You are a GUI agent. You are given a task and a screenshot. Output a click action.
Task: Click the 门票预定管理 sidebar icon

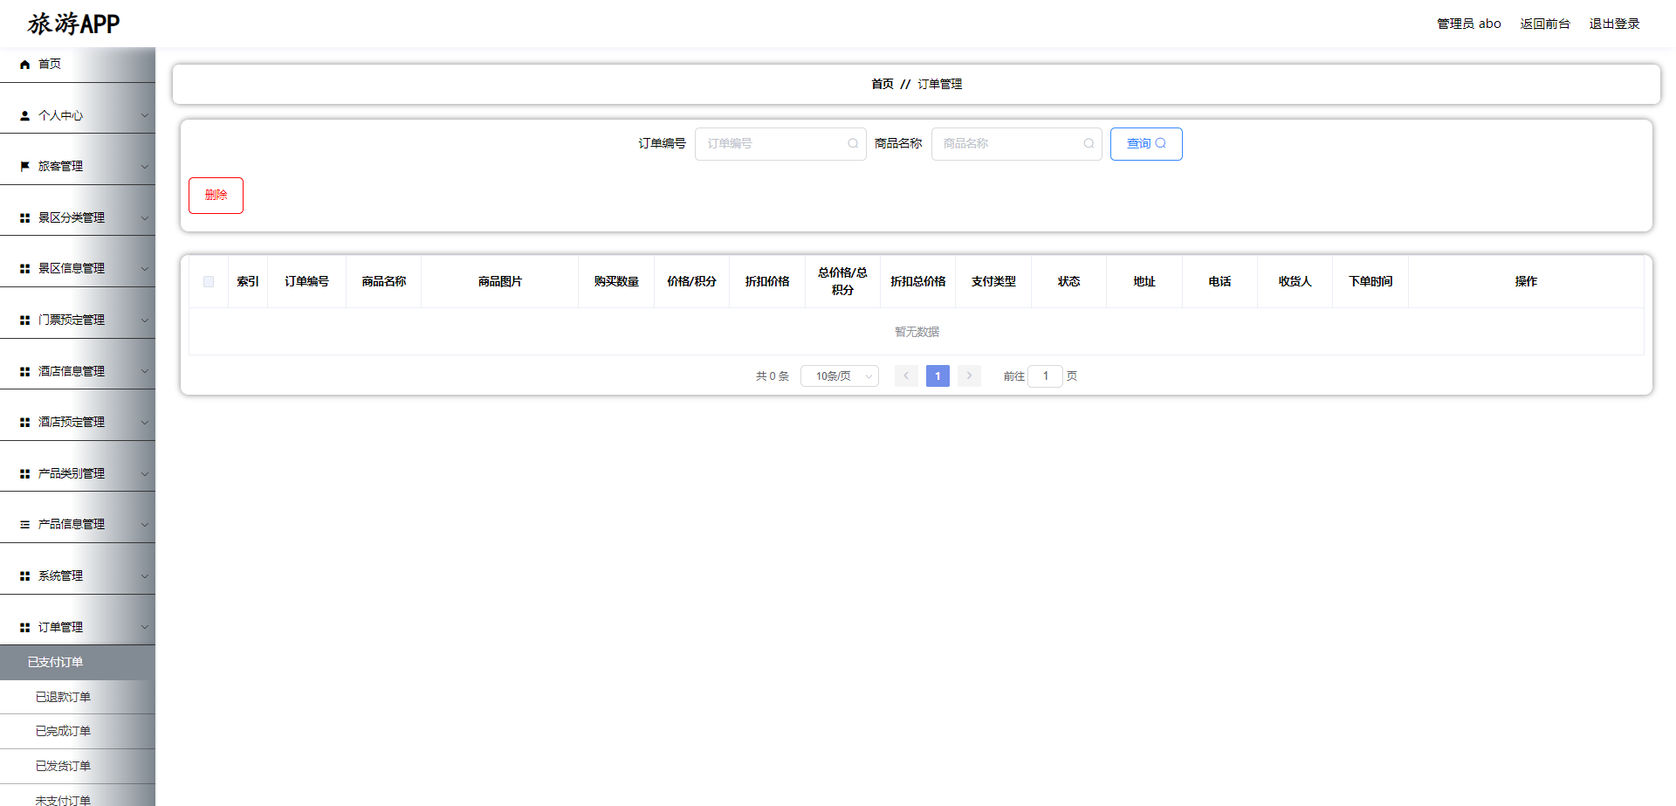tap(24, 319)
